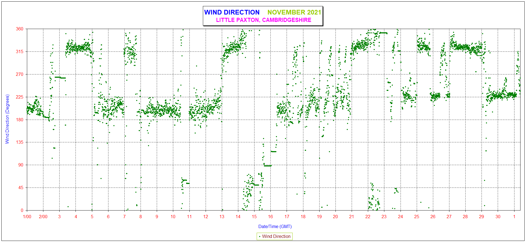526x242 pixels.
Task: Click the x-axis date label 20
Action: [335, 217]
